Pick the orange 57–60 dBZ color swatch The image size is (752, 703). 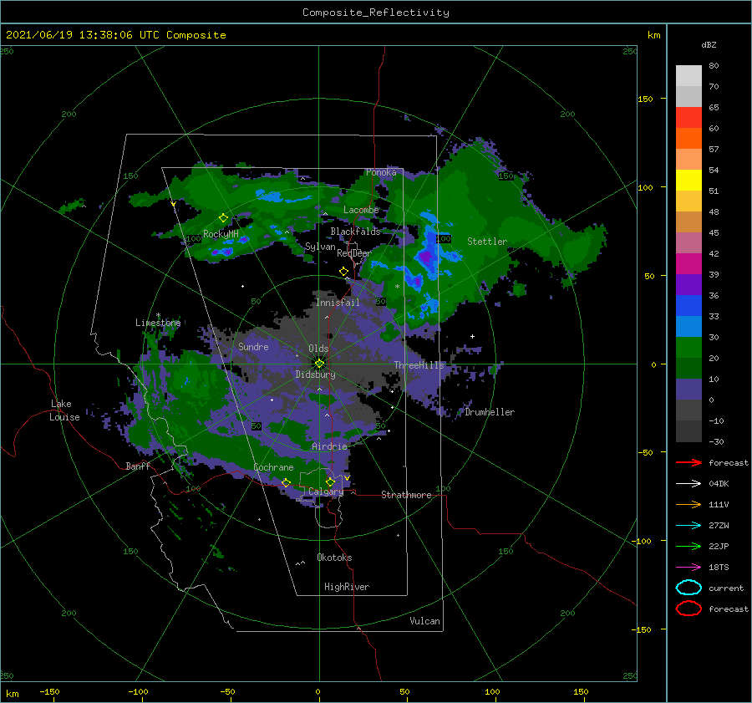coord(688,139)
